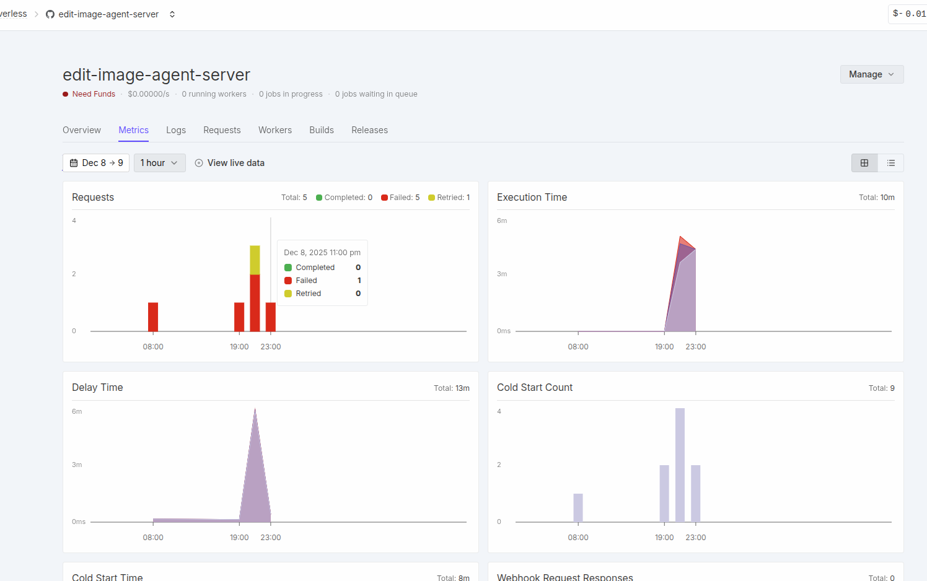Screen dimensions: 927x581
Task: Switch to list layout view
Action: click(x=890, y=163)
